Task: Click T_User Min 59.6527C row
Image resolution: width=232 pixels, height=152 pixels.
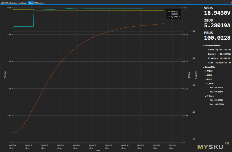Action: (216, 88)
